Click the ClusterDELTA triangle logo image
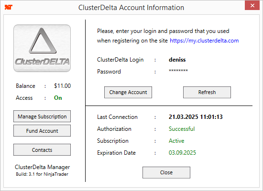263x191 pixels. point(42,48)
